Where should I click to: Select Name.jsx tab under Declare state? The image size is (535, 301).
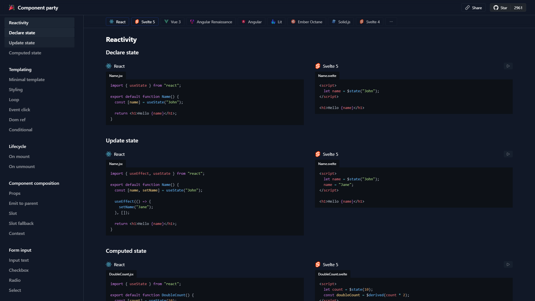[116, 76]
